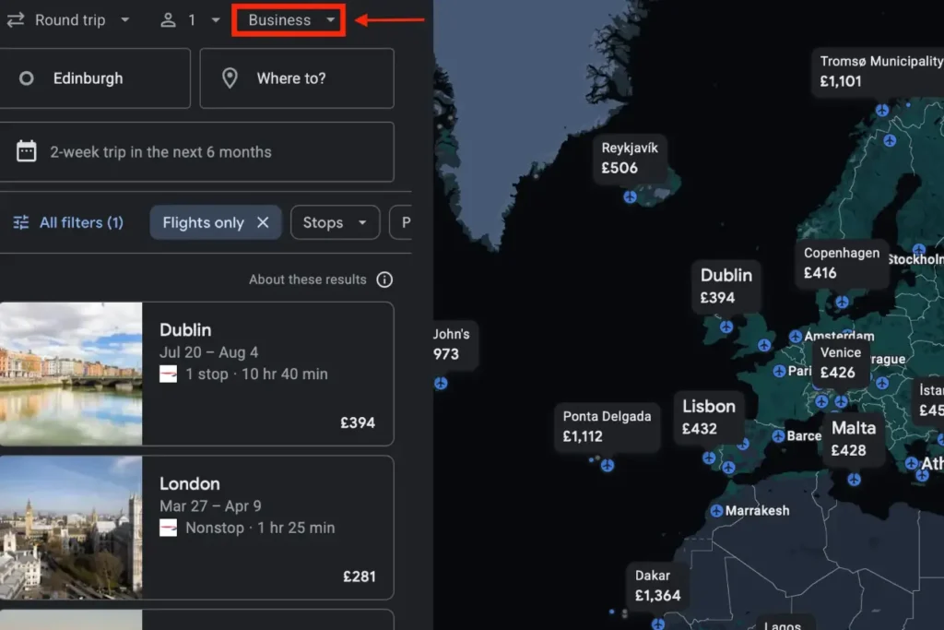Click the London destination card thumbnail
The image size is (944, 630).
coord(72,528)
